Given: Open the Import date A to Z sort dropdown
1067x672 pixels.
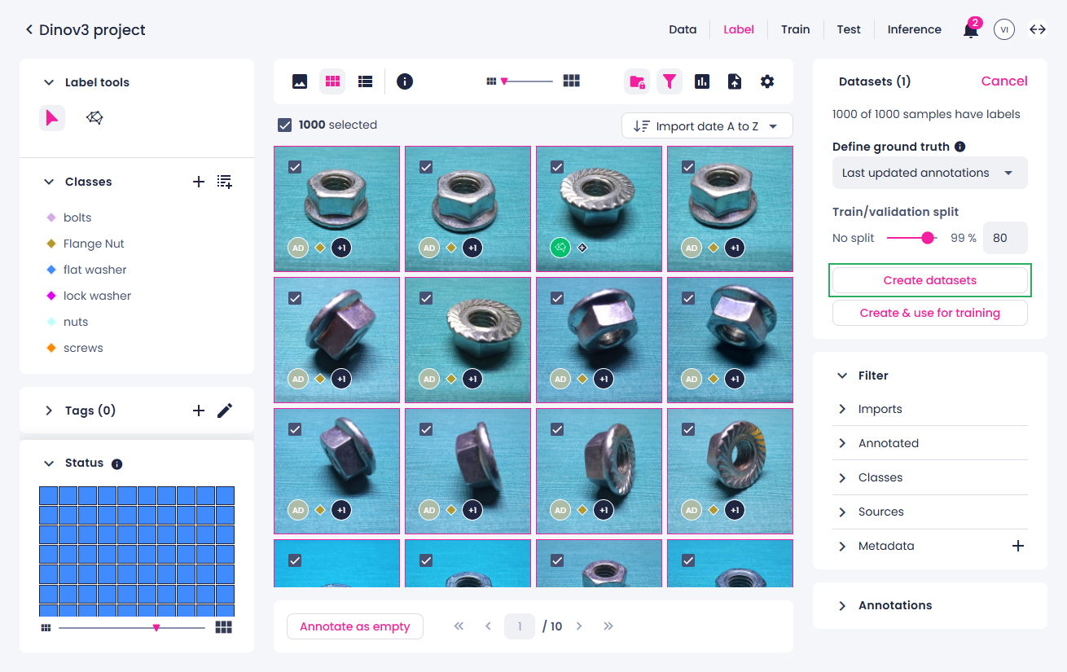Looking at the screenshot, I should point(707,126).
